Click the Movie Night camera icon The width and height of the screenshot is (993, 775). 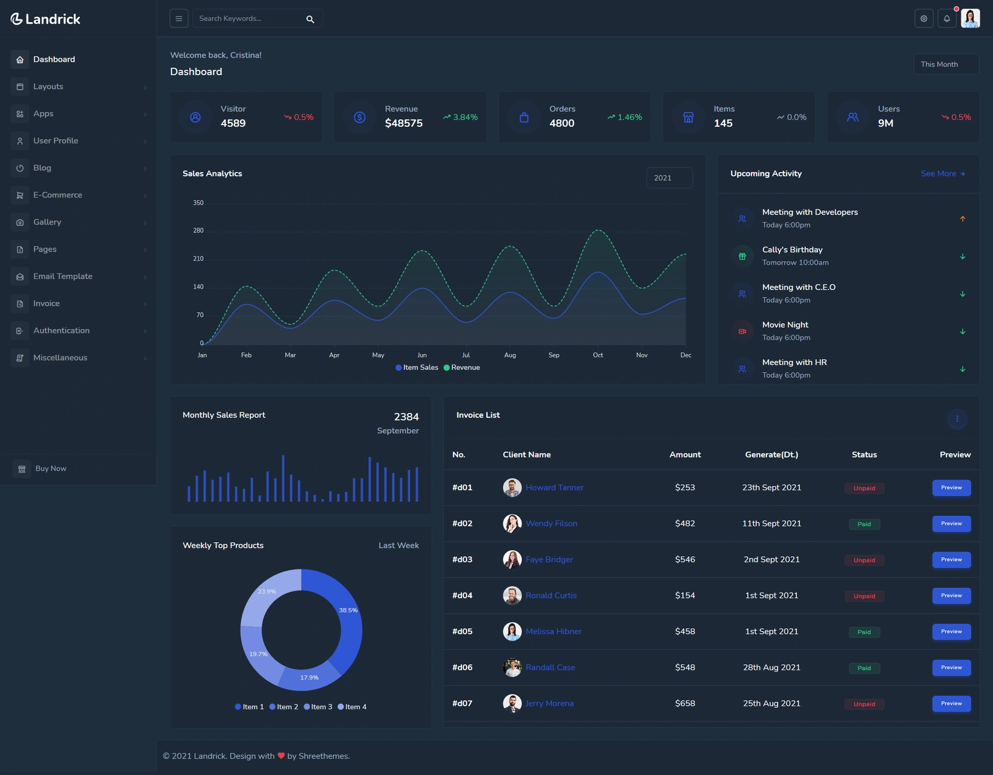[742, 331]
